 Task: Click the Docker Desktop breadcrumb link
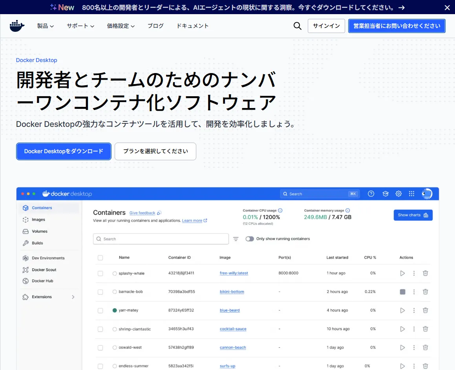click(x=37, y=60)
